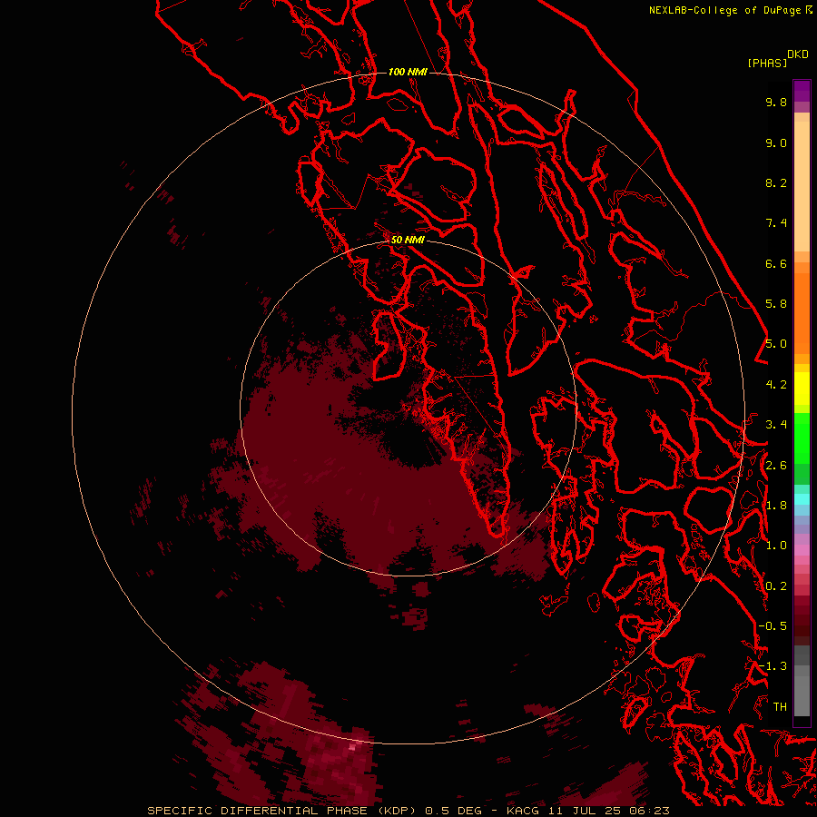This screenshot has width=817, height=817.
Task: Click the 6.6 scale label
Action: click(776, 263)
